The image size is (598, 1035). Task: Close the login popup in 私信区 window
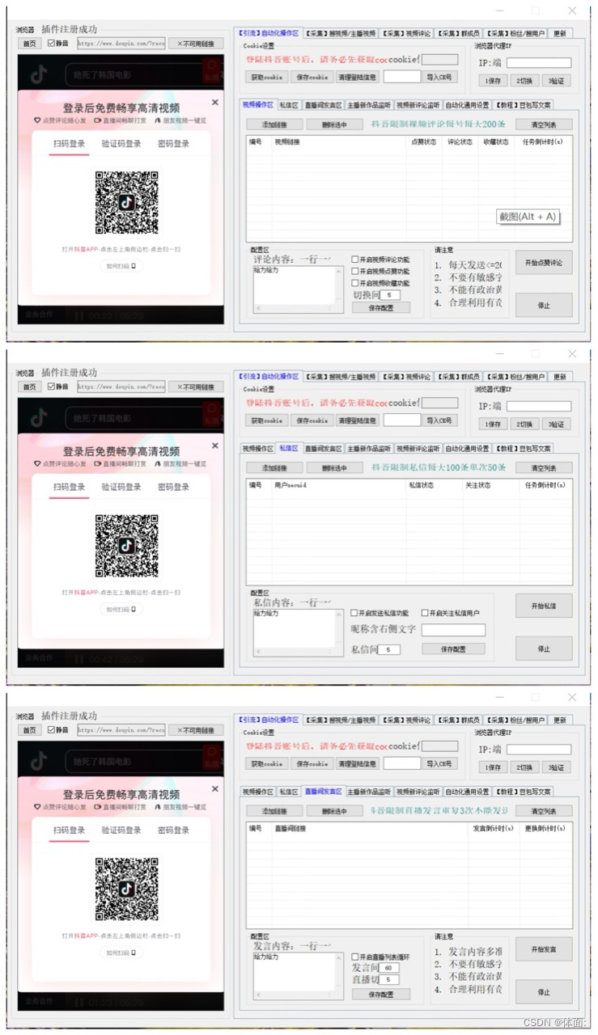[x=214, y=446]
